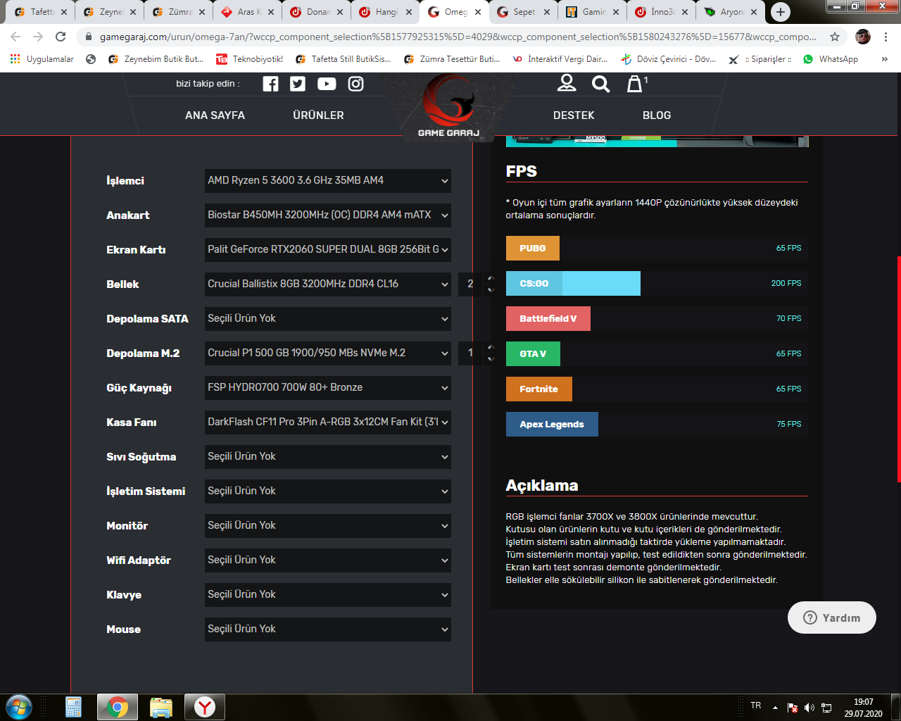Open the Döviz Çevirici bookmark

(x=669, y=59)
